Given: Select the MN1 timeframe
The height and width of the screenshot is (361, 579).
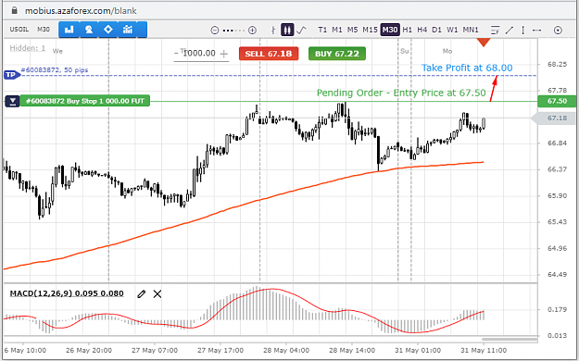Looking at the screenshot, I should (x=471, y=30).
